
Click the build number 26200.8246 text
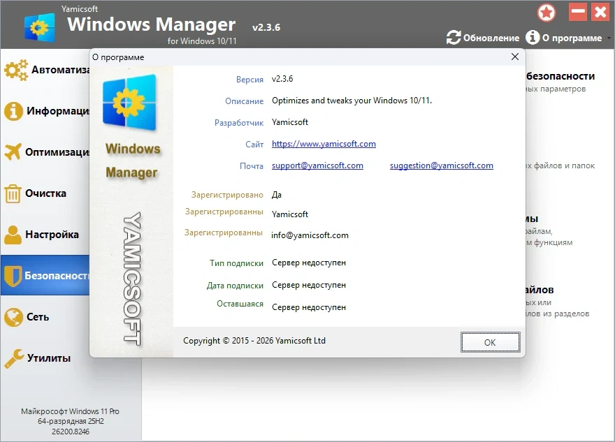[x=71, y=432]
